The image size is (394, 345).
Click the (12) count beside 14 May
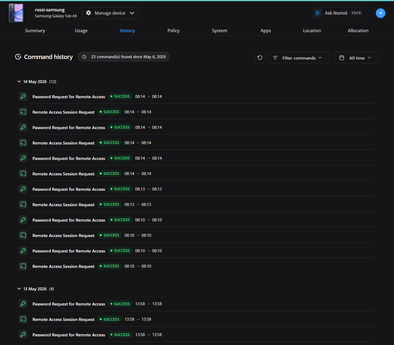53,81
